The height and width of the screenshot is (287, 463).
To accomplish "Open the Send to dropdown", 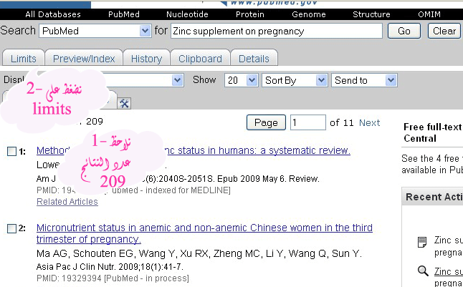I will (x=364, y=80).
